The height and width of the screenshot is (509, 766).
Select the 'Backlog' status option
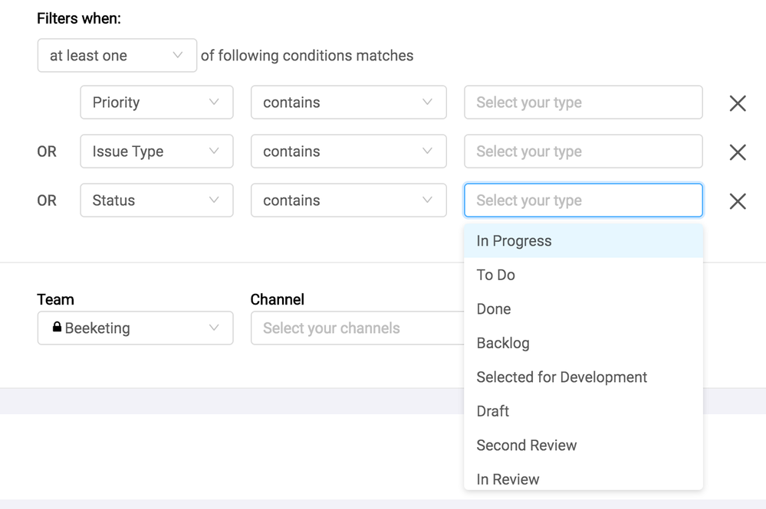coord(503,343)
